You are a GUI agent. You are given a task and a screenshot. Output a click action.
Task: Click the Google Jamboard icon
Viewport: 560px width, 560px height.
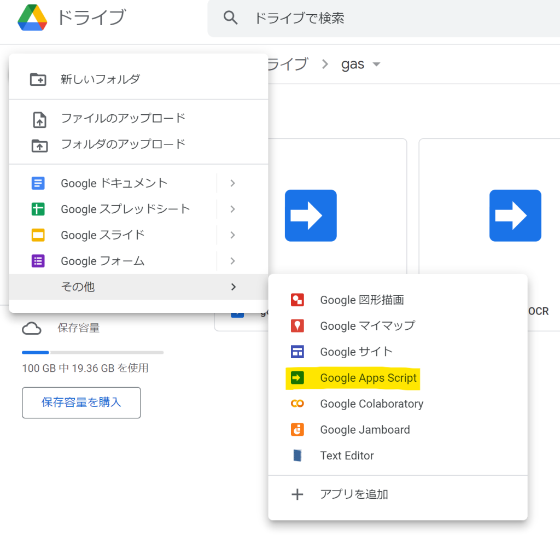click(x=297, y=430)
